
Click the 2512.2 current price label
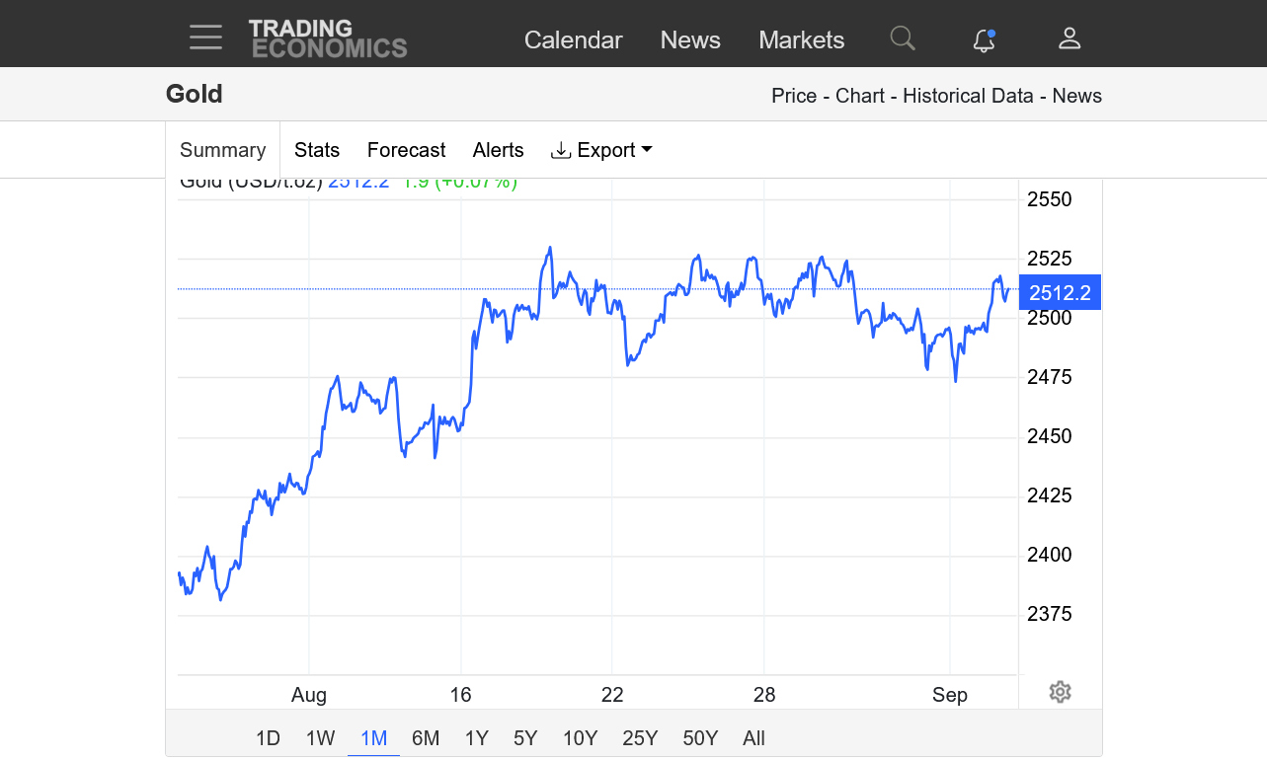tap(1060, 293)
